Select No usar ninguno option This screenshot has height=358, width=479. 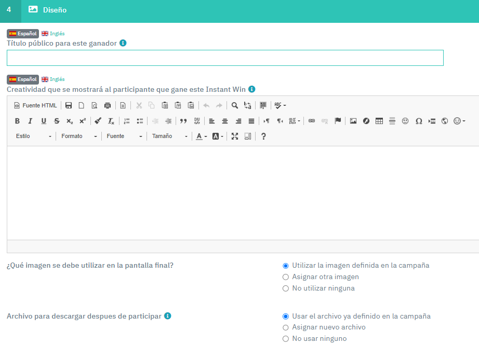point(286,339)
